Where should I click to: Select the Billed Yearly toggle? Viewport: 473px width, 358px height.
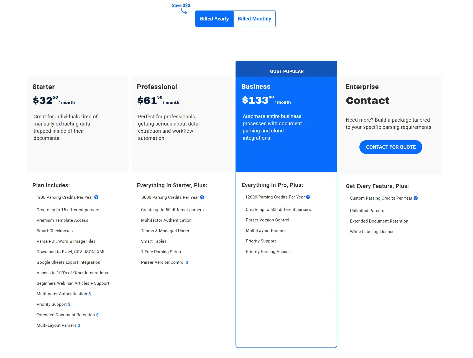point(214,19)
